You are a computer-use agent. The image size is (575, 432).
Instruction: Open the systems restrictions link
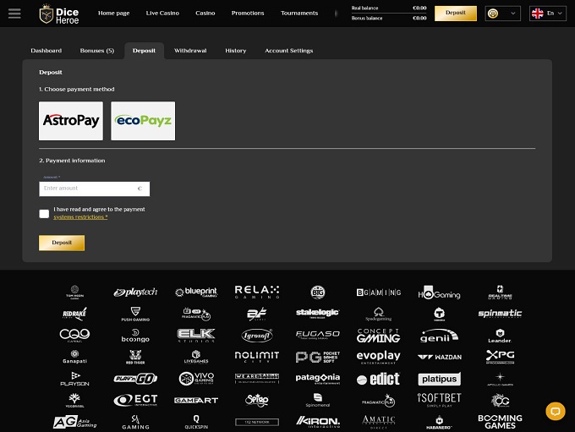coord(80,217)
